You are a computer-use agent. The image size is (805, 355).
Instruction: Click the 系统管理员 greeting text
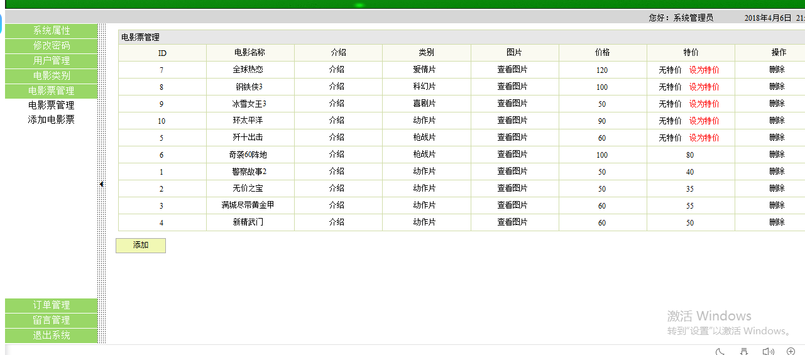pos(693,18)
